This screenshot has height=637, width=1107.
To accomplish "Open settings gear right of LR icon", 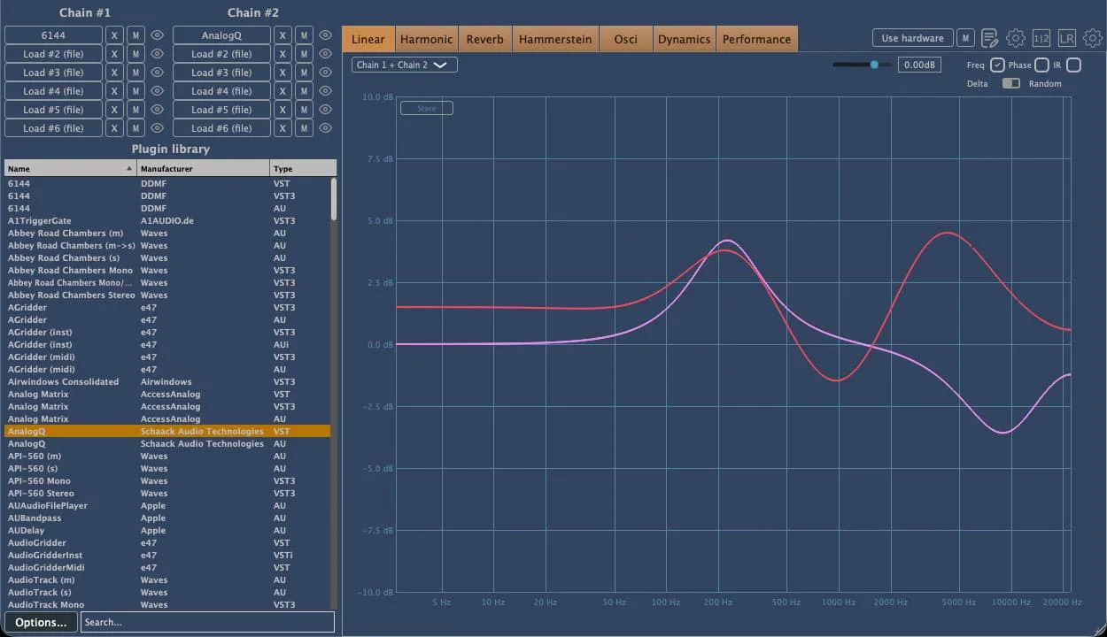I will click(1093, 38).
